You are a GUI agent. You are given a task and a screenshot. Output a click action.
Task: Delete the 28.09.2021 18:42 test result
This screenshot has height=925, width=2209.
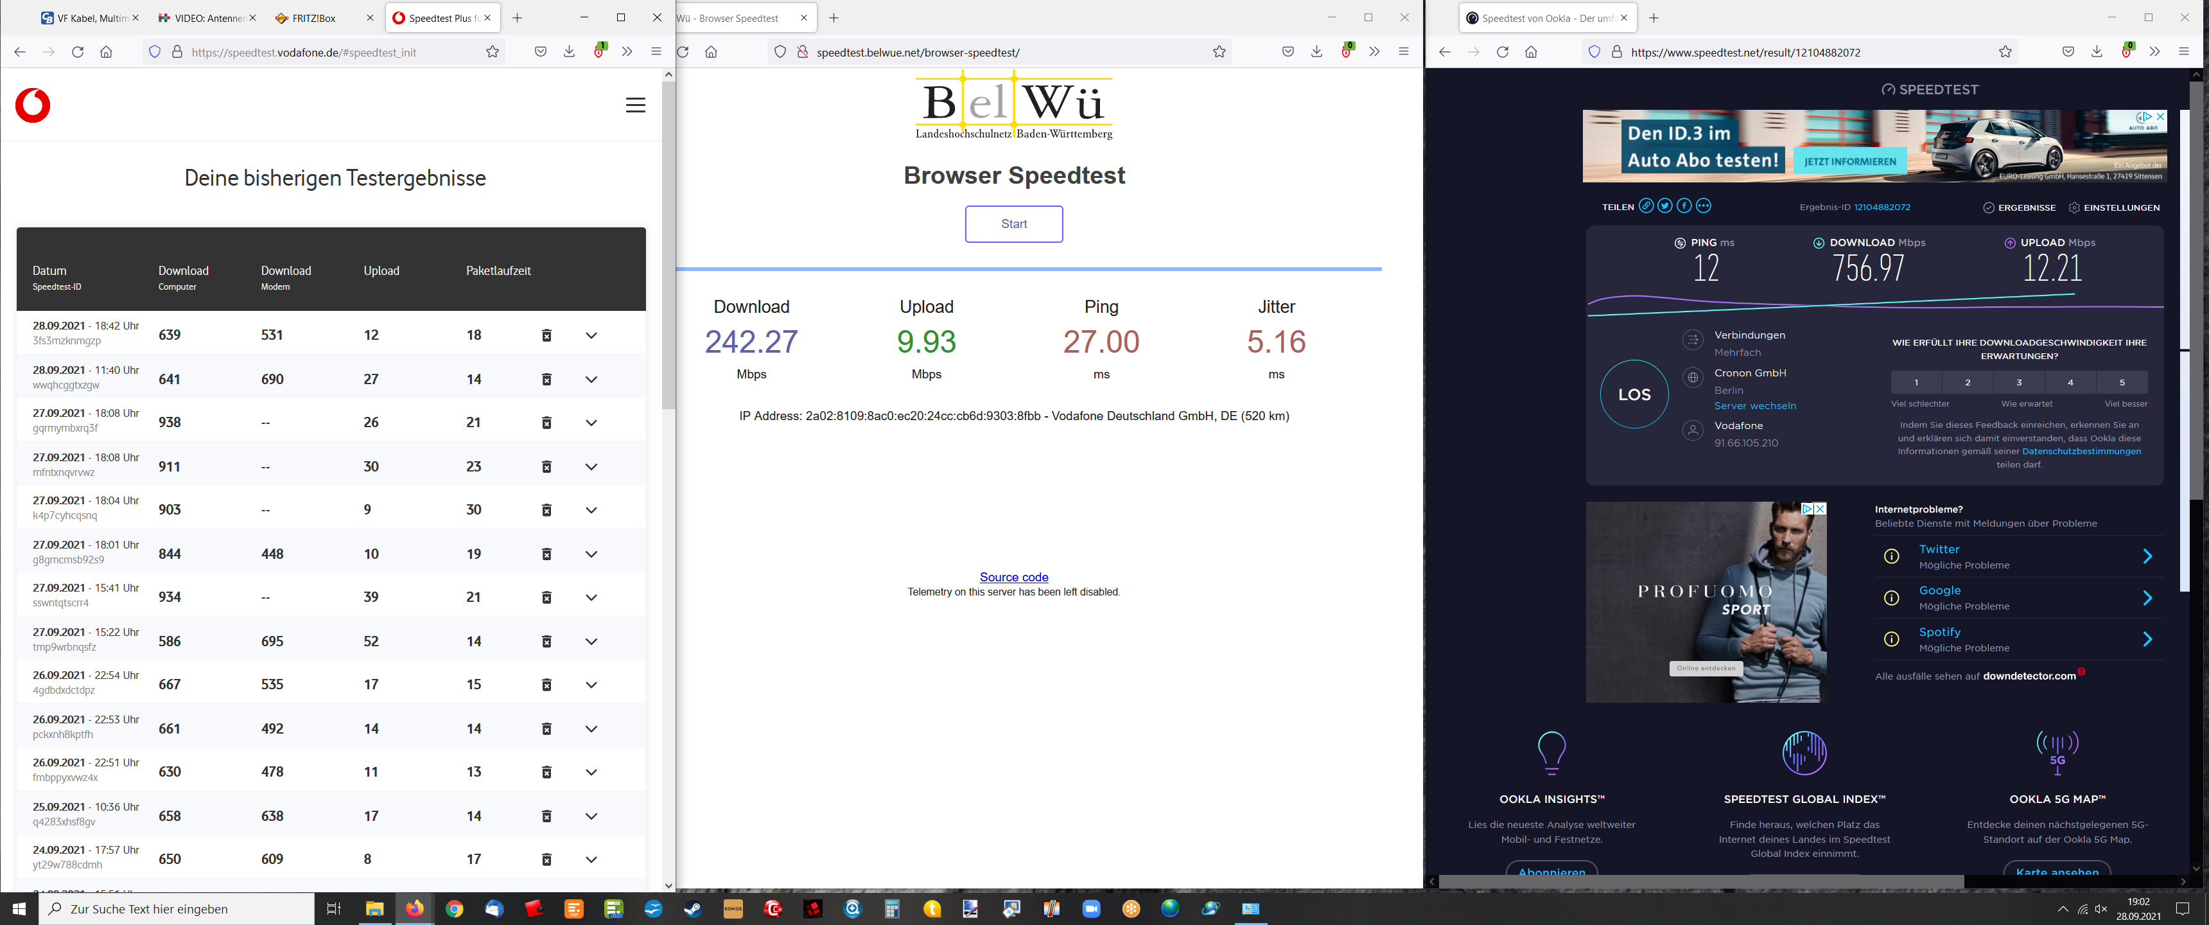click(x=546, y=335)
